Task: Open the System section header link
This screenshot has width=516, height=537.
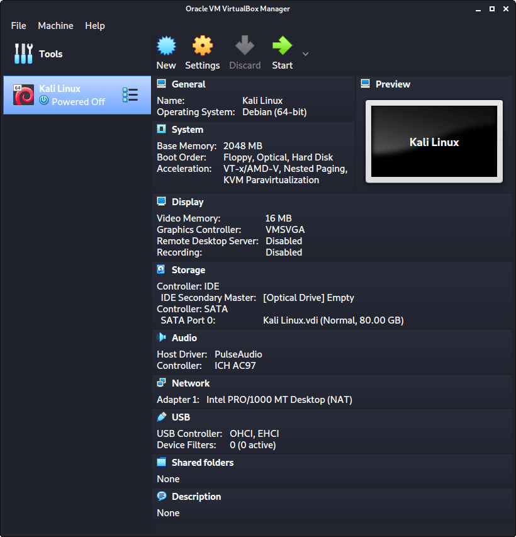Action: [x=188, y=130]
